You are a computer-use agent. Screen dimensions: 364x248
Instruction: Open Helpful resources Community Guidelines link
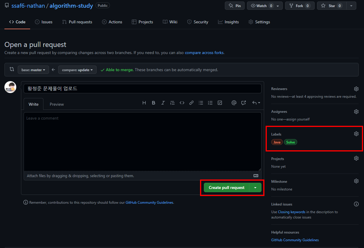click(295, 240)
